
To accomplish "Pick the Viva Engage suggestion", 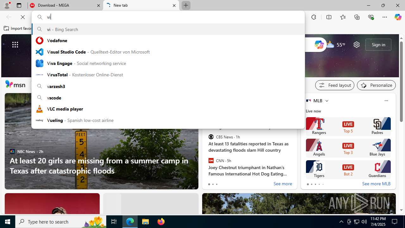I will 168,63.
